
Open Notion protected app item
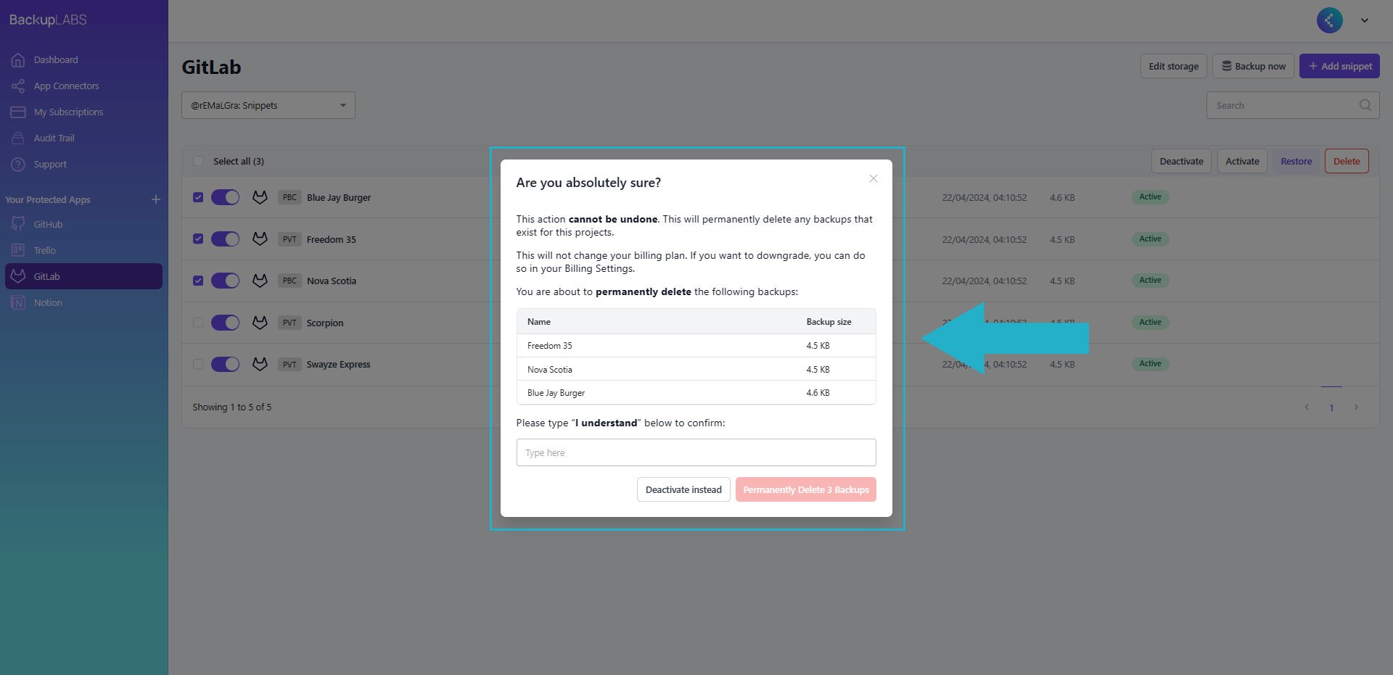click(x=83, y=303)
